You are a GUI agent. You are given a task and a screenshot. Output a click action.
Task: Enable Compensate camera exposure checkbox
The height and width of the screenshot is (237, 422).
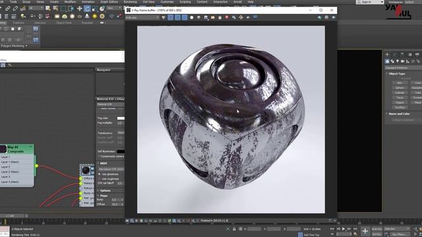pos(99,157)
